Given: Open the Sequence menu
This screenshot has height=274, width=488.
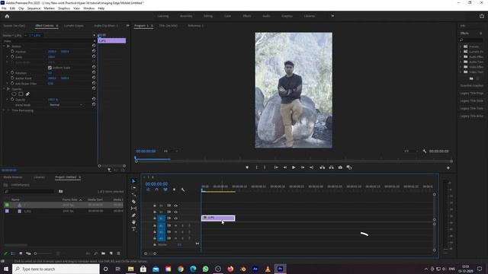Looking at the screenshot, I should click(34, 8).
